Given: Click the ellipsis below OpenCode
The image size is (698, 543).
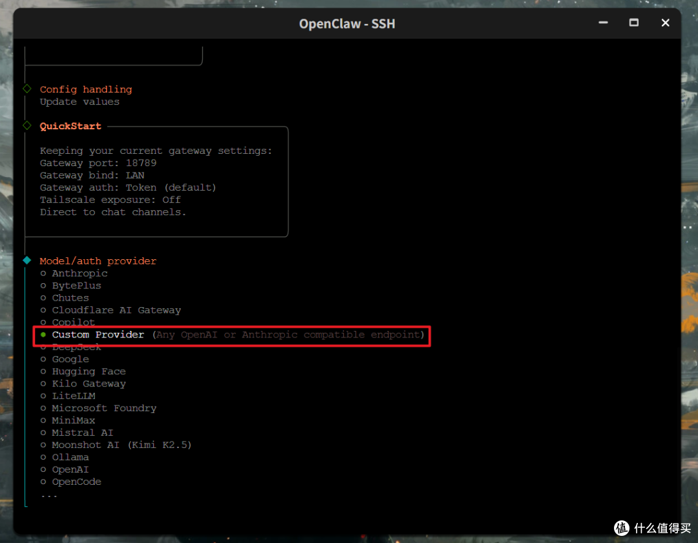Looking at the screenshot, I should (49, 495).
